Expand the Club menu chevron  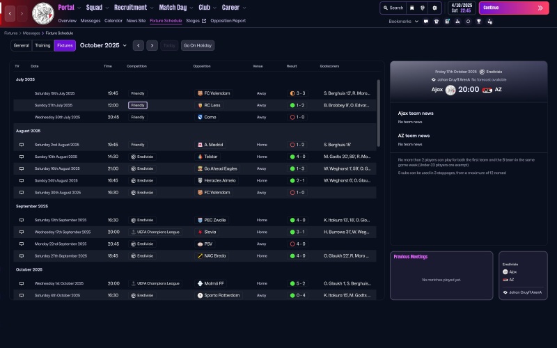[214, 8]
